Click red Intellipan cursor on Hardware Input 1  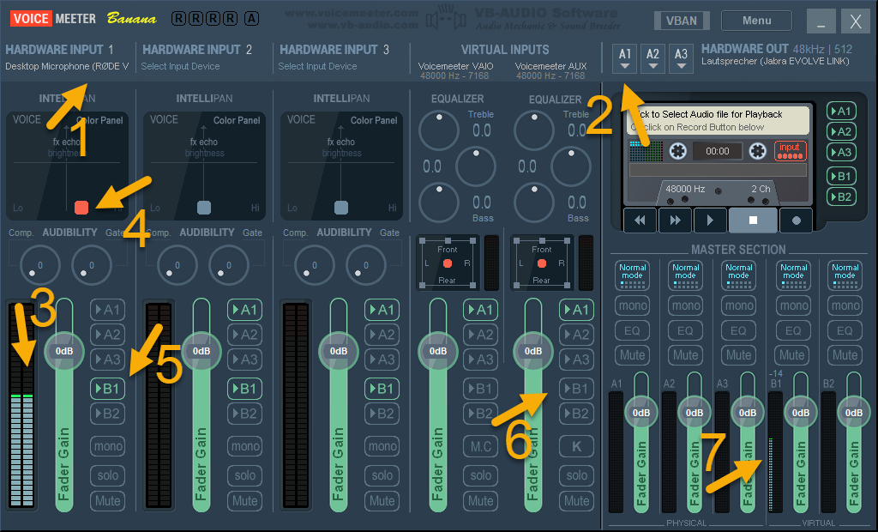pyautogui.click(x=81, y=208)
